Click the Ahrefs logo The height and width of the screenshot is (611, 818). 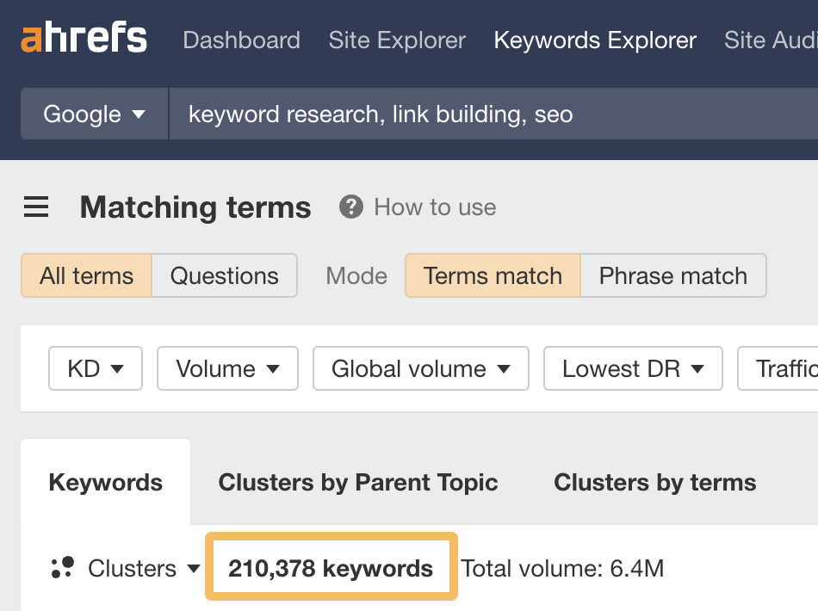tap(82, 38)
